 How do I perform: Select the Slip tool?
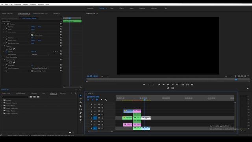click(80, 110)
